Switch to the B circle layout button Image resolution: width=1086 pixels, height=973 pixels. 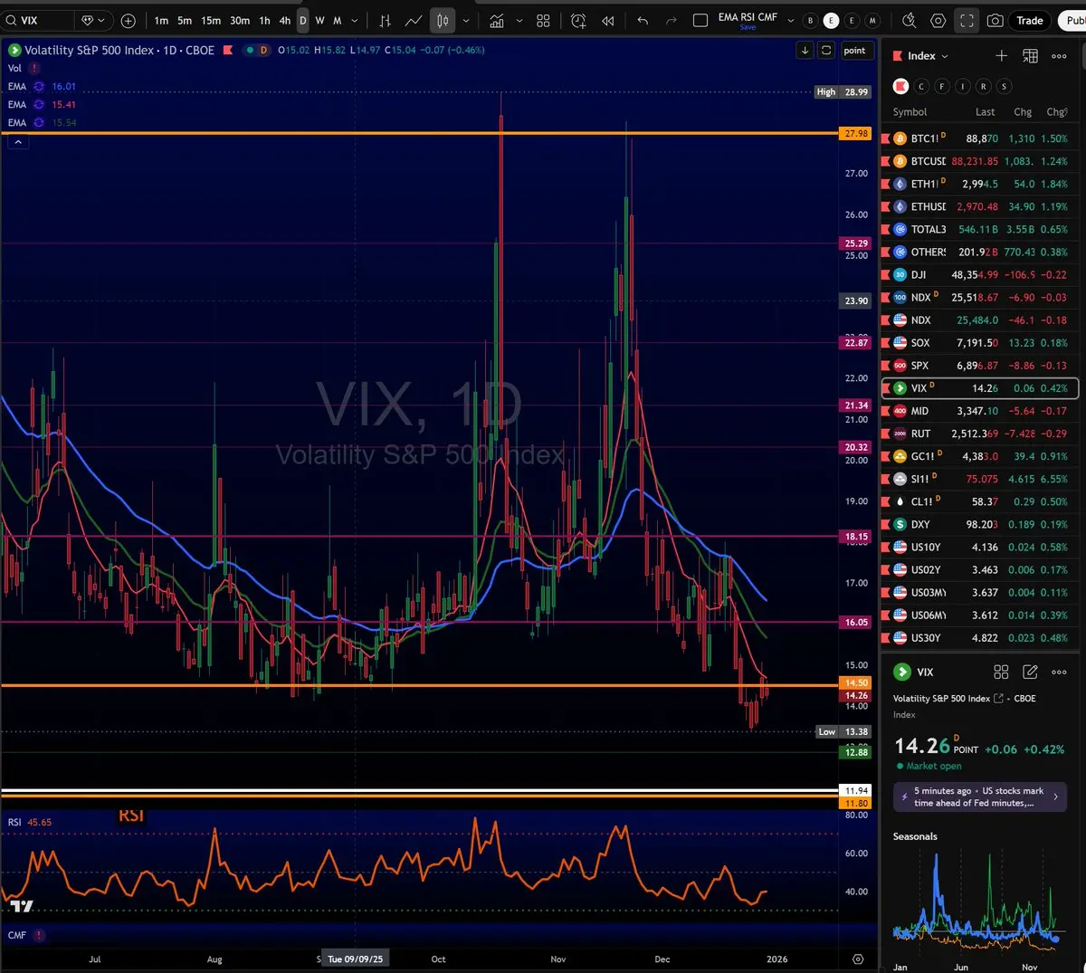(x=810, y=20)
